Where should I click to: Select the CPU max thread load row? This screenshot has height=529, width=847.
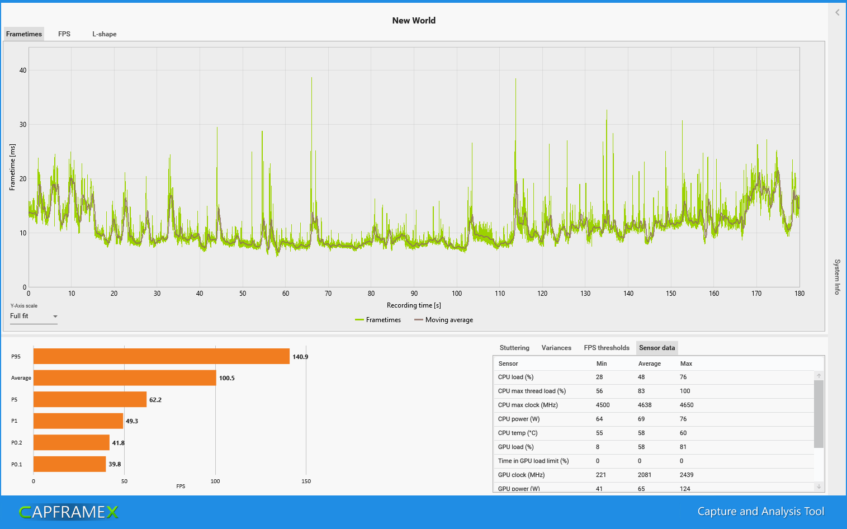[654, 391]
